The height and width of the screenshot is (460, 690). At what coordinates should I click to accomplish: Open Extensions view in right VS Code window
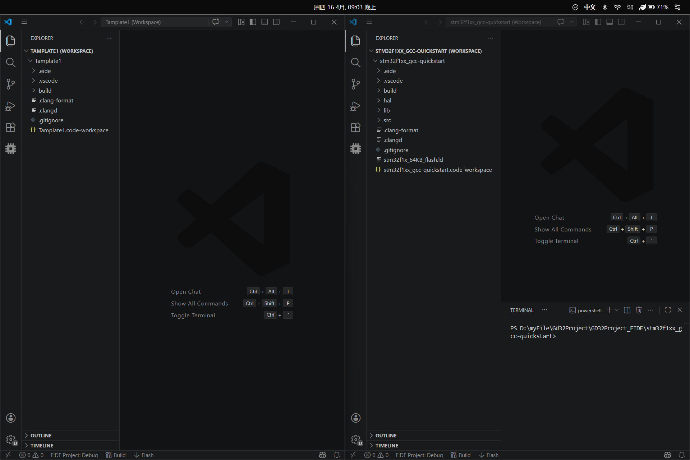pos(356,127)
